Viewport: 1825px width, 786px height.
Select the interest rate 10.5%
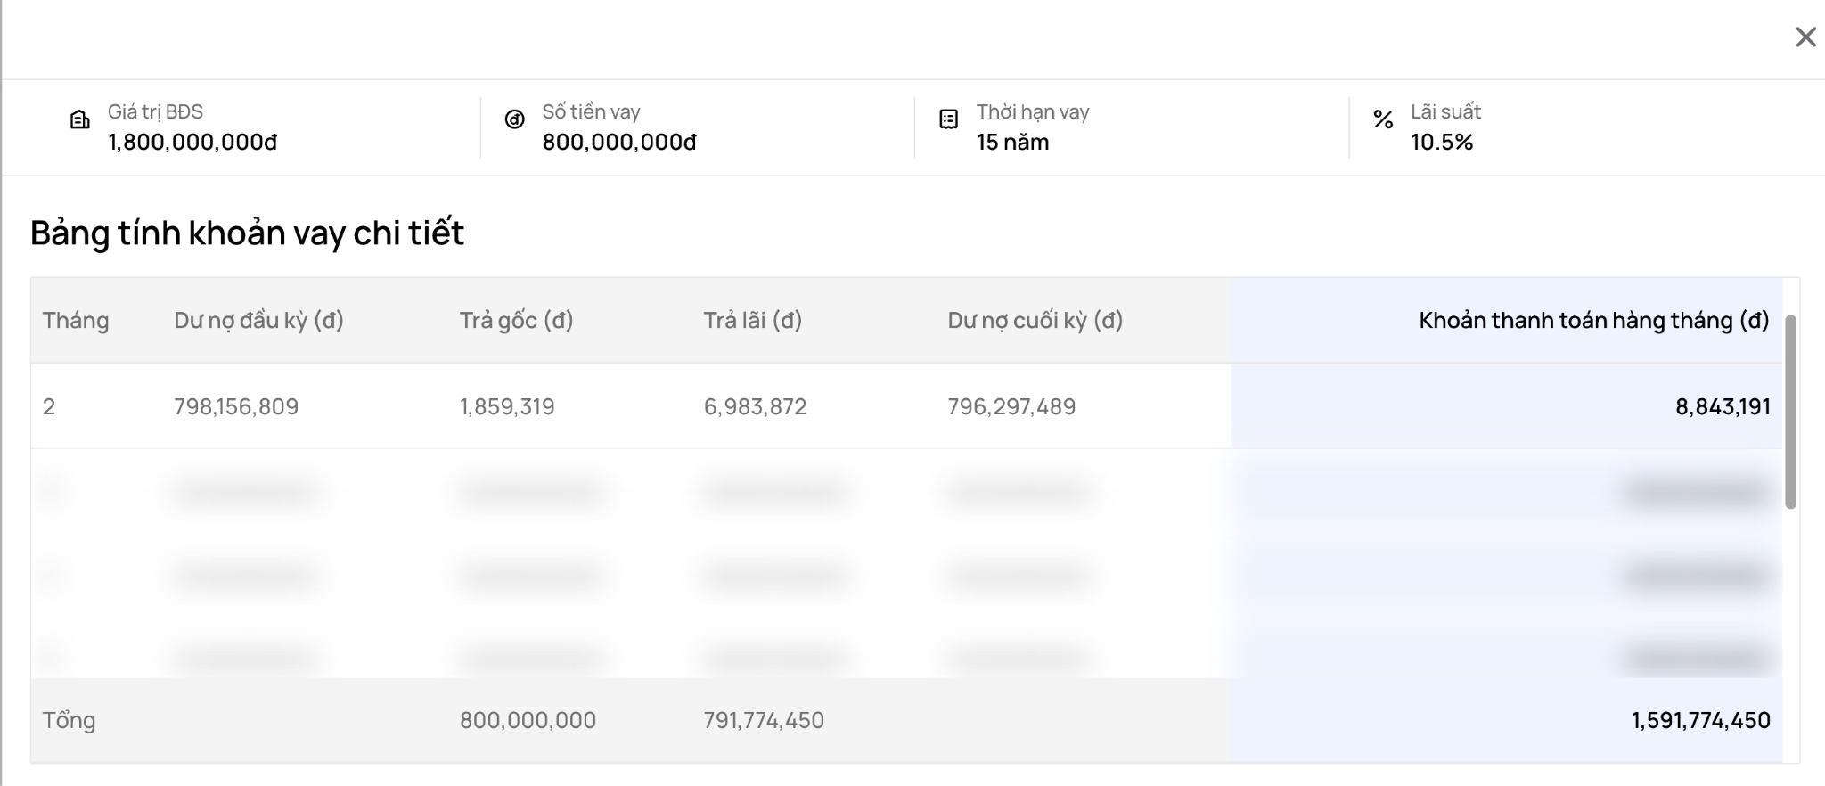click(x=1442, y=143)
